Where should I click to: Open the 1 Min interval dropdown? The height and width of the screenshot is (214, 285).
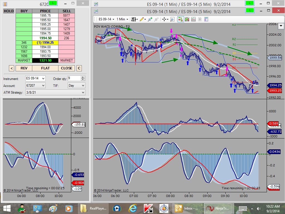[122, 19]
